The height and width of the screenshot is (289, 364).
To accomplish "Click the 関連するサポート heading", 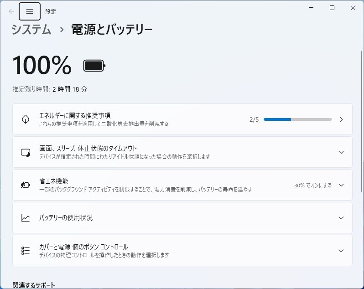I will (34, 285).
